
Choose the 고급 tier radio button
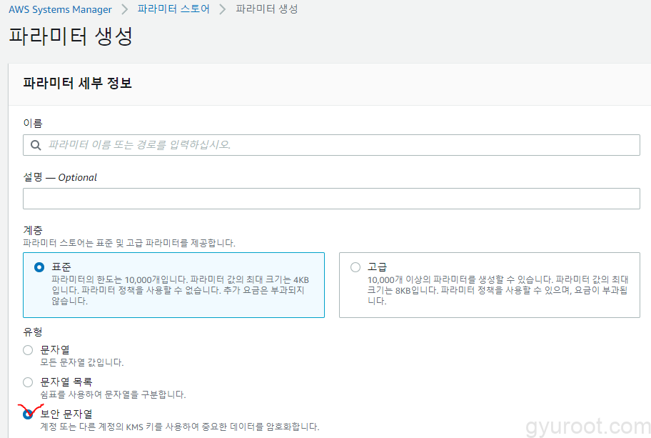(355, 267)
